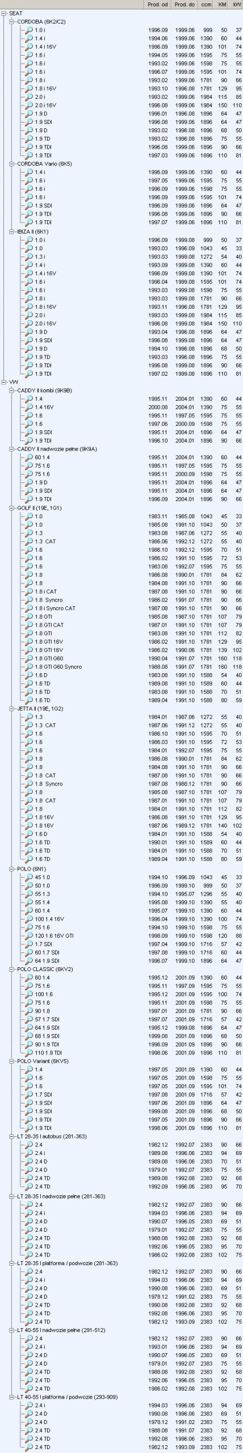The image size is (243, 1453).
Task: Sort by ccm column header
Action: point(207,4)
